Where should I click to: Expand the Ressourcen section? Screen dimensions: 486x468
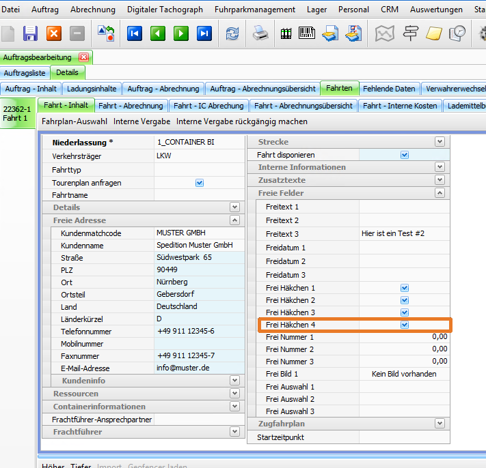click(234, 394)
